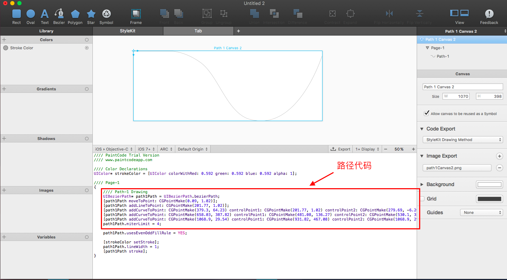The height and width of the screenshot is (280, 507).
Task: Add a new gradient with plus
Action: tap(4, 89)
